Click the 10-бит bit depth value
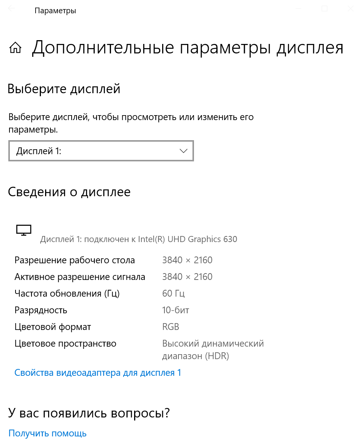 point(175,310)
